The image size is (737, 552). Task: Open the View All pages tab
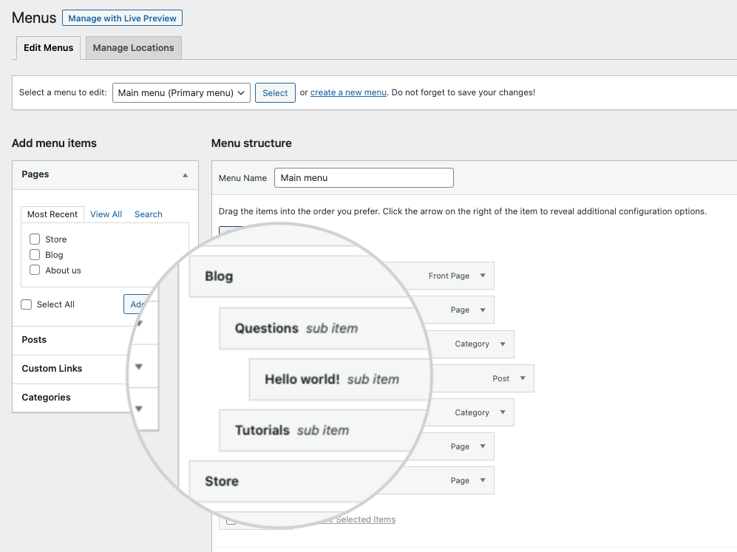click(x=106, y=214)
